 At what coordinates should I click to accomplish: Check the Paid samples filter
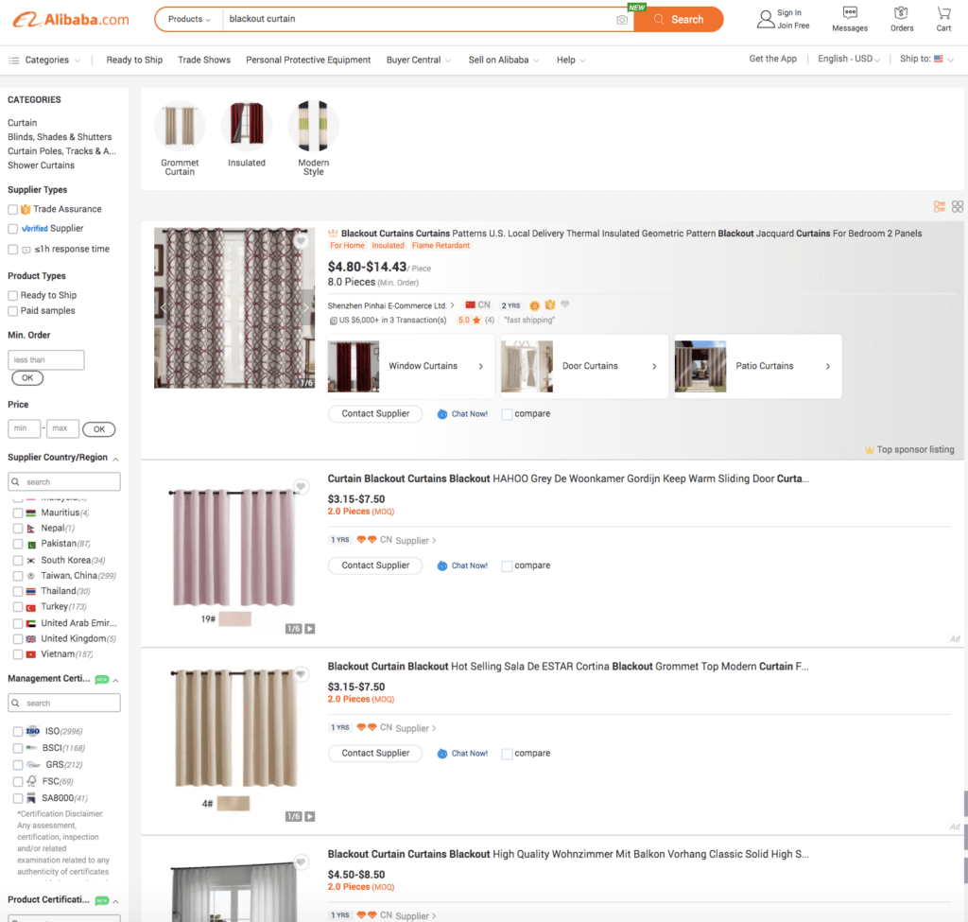pyautogui.click(x=12, y=311)
